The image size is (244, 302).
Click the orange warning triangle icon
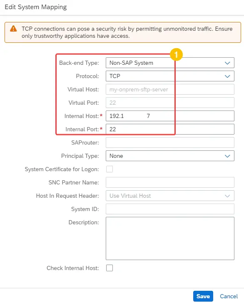pos(13,29)
